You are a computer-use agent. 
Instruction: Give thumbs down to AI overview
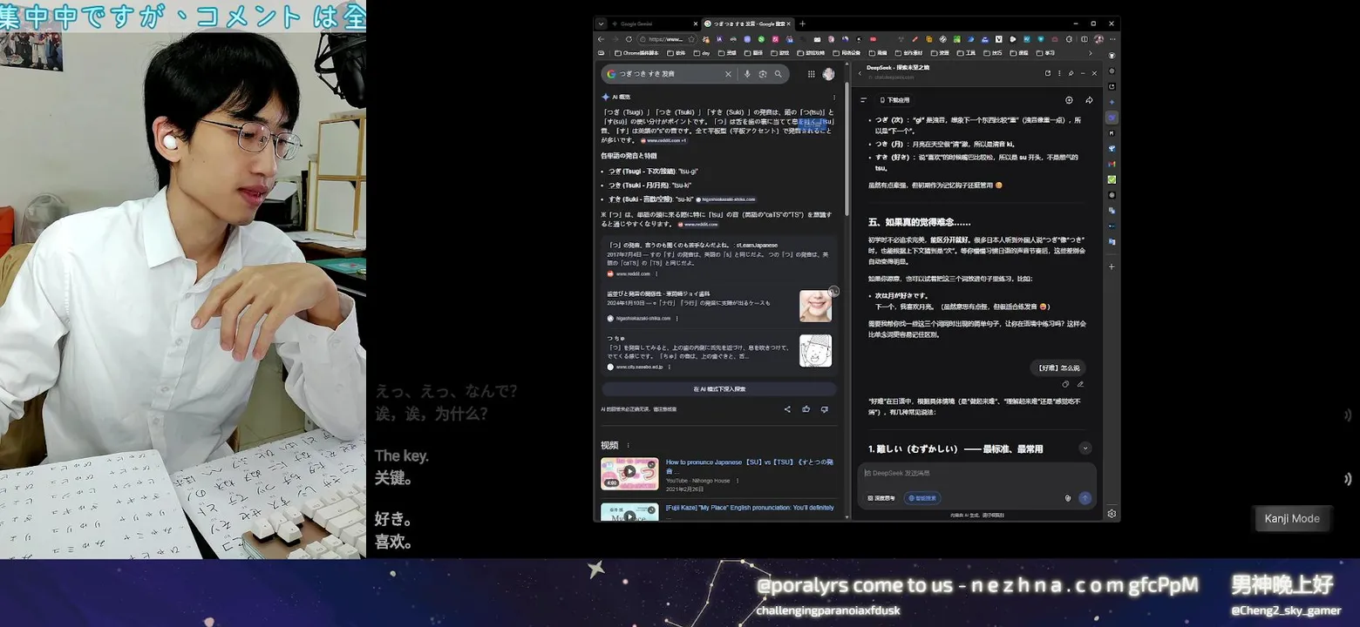[x=824, y=409]
